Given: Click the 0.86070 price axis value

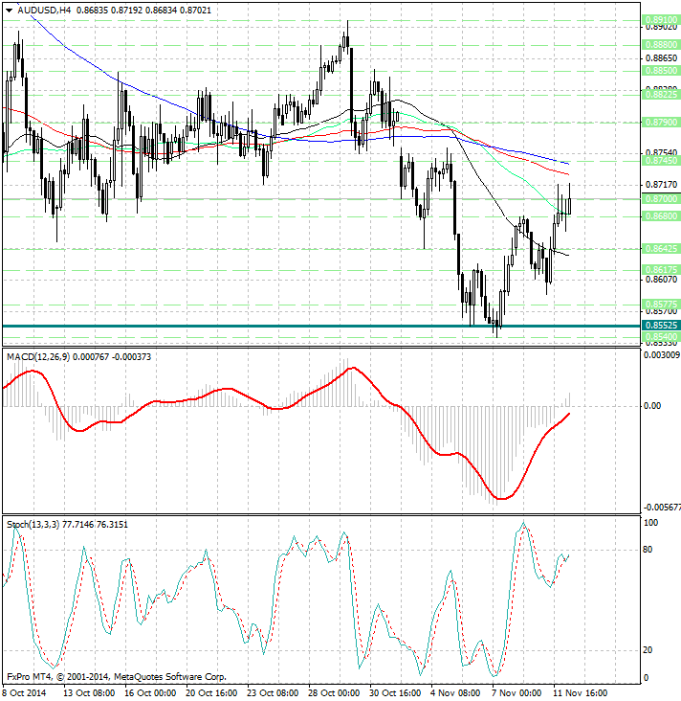Looking at the screenshot, I should pos(661,280).
